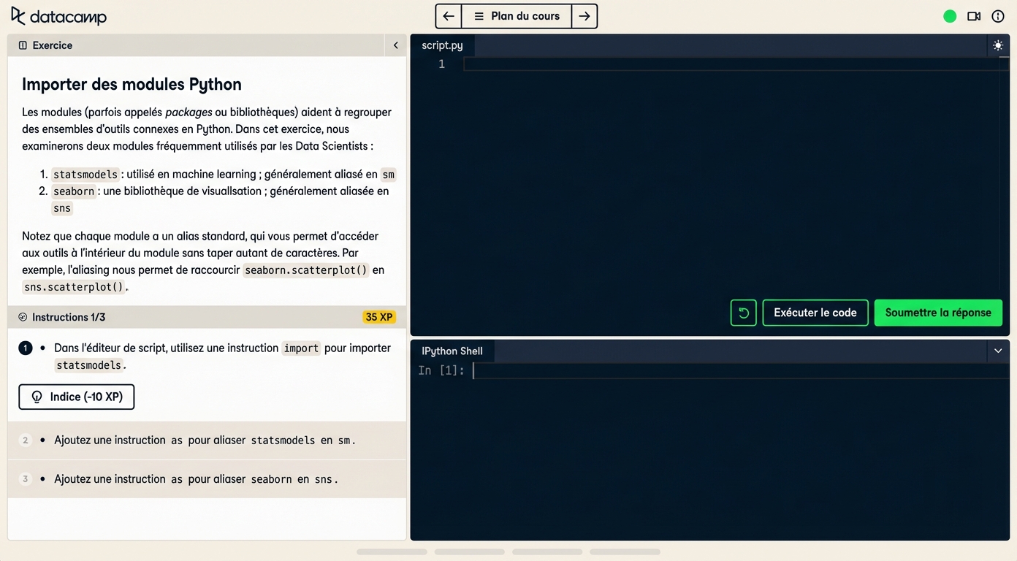Expand instruction step 3 about aliasing seaborn

coord(196,479)
